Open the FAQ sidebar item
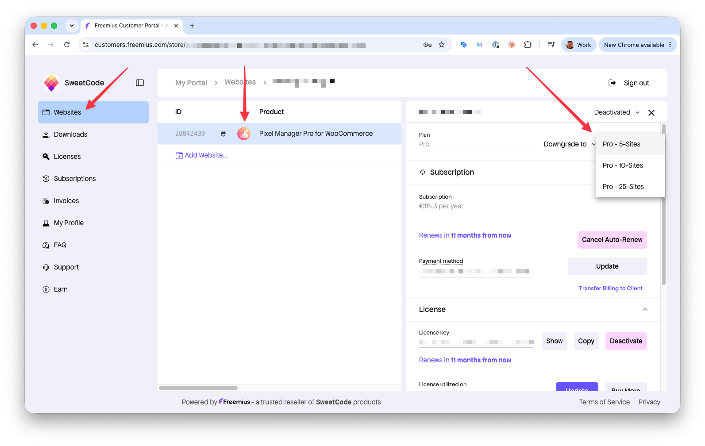The height and width of the screenshot is (446, 705). click(x=93, y=245)
